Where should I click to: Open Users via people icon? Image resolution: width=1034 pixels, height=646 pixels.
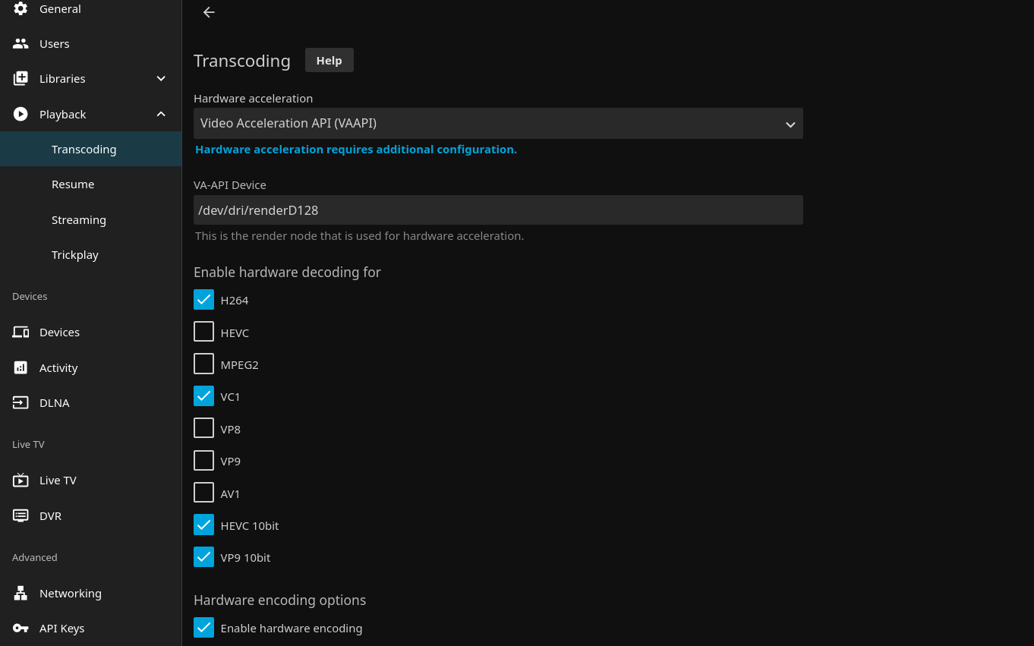click(x=20, y=44)
